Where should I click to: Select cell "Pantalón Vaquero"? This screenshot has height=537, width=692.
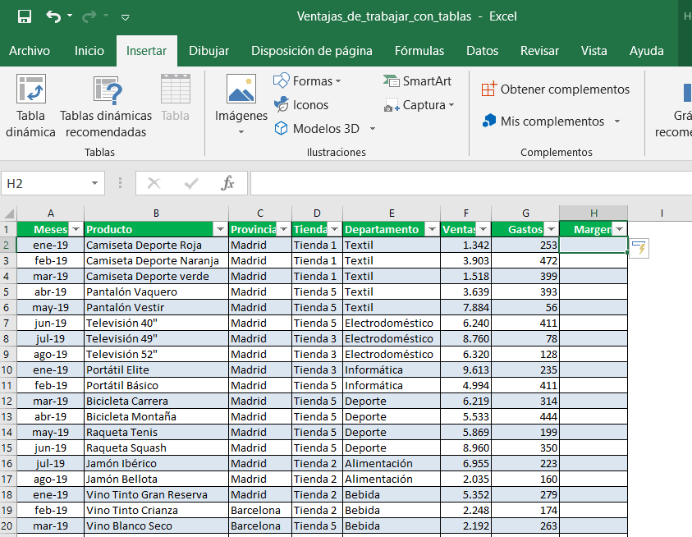click(x=156, y=292)
